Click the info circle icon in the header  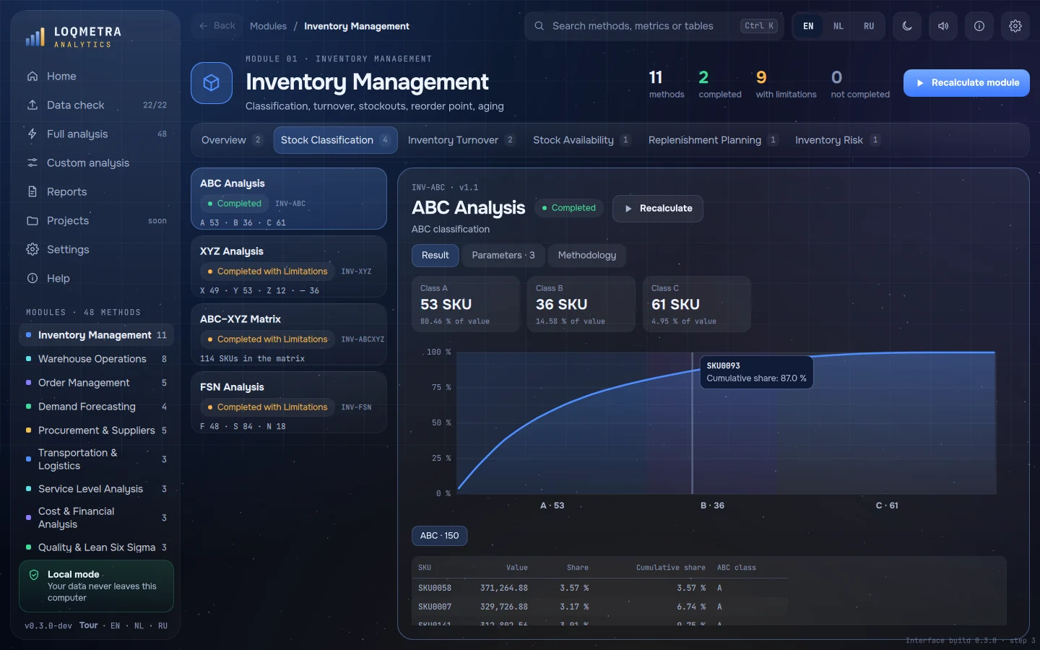click(979, 26)
